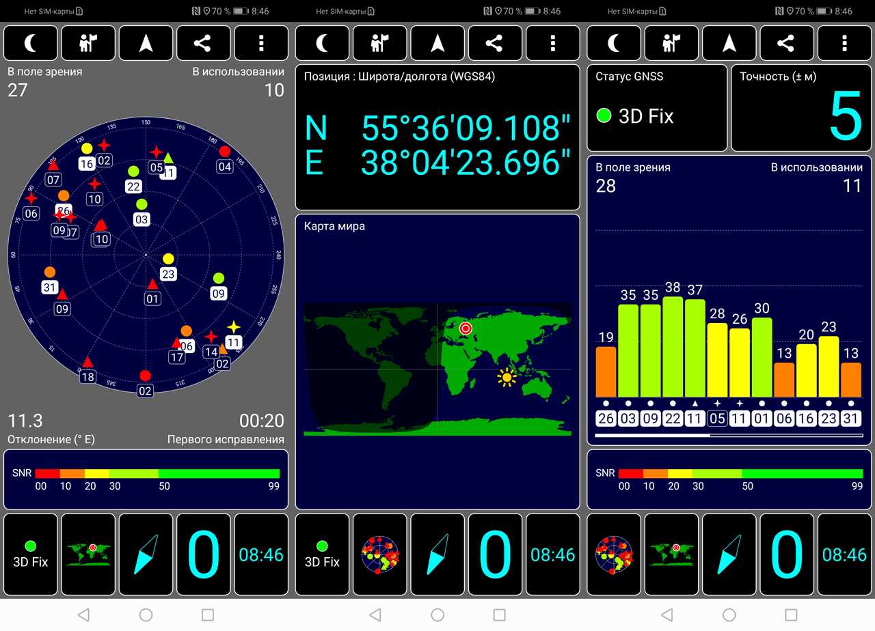Tap navigation arrow icon above coordinates panel
Viewport: 875px width, 631px height.
tap(437, 43)
